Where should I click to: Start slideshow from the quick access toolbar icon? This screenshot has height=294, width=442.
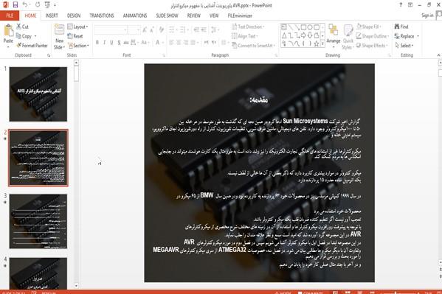[47, 4]
